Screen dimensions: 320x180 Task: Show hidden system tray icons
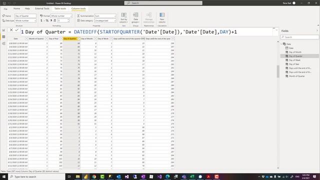[259, 176]
